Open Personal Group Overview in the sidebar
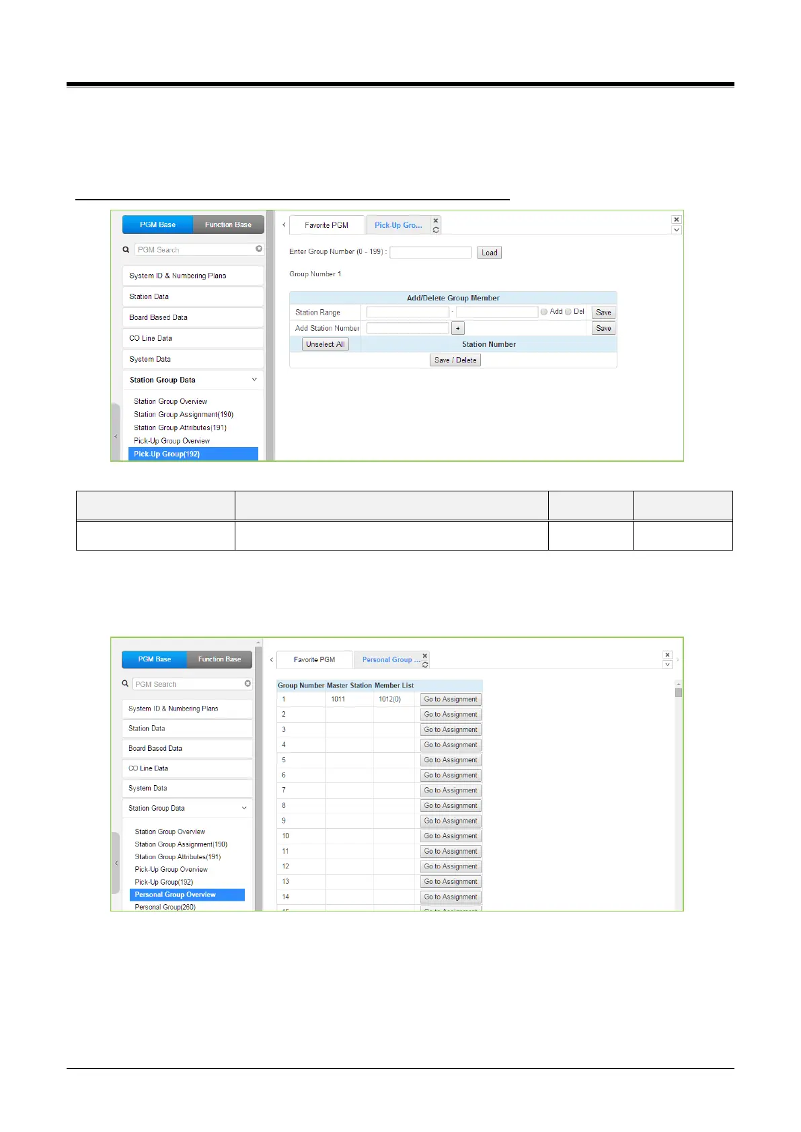The image size is (801, 1132). (x=187, y=895)
